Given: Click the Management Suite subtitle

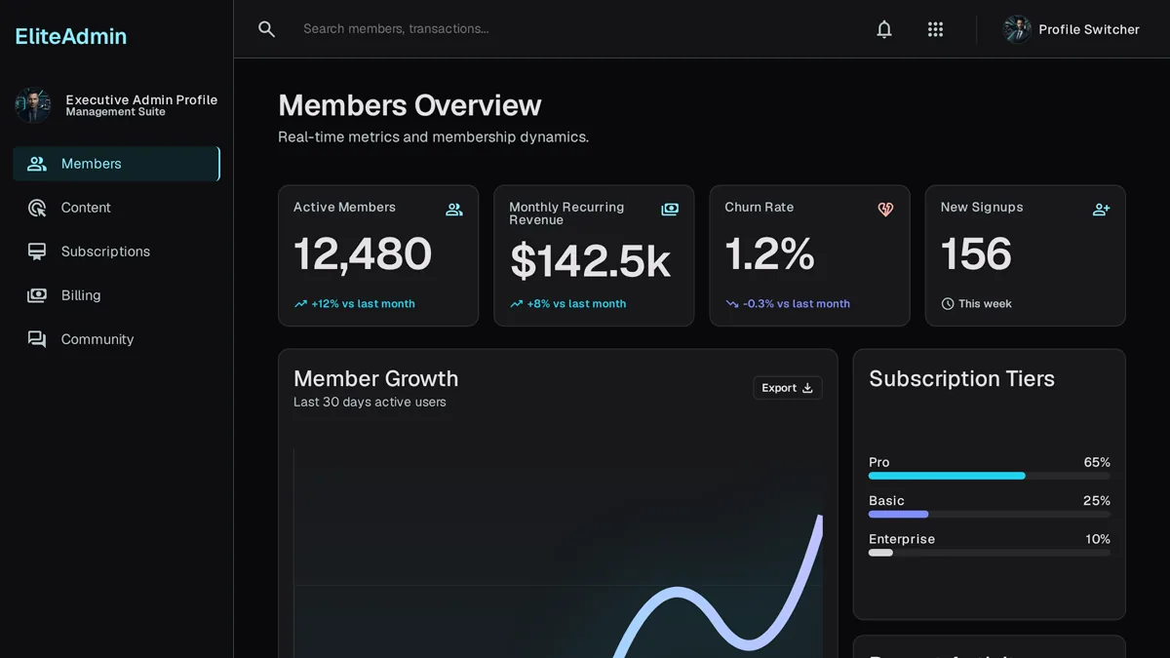Looking at the screenshot, I should coord(115,112).
